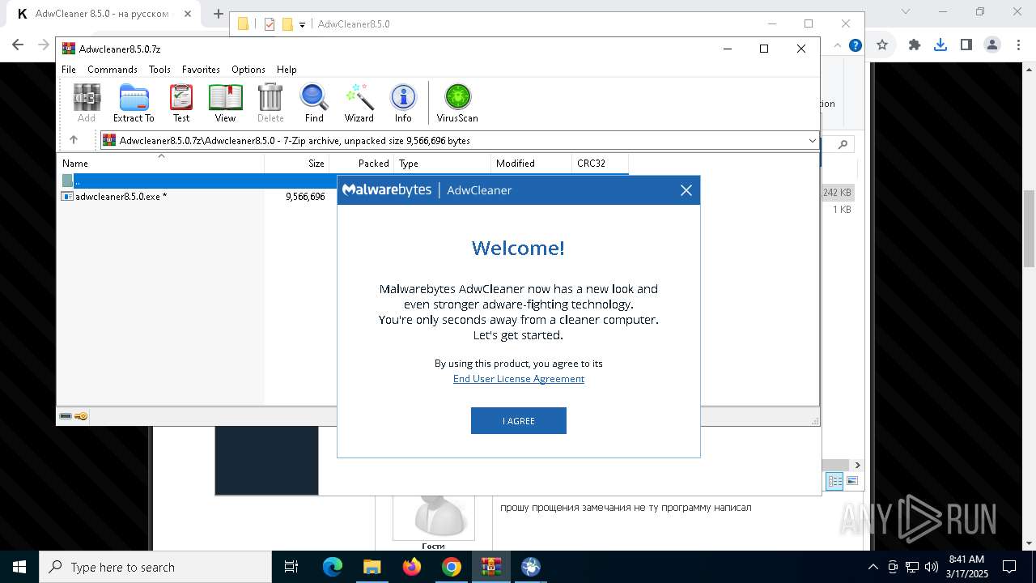The width and height of the screenshot is (1036, 583).
Task: Toggle browser side panel icon
Action: [966, 45]
